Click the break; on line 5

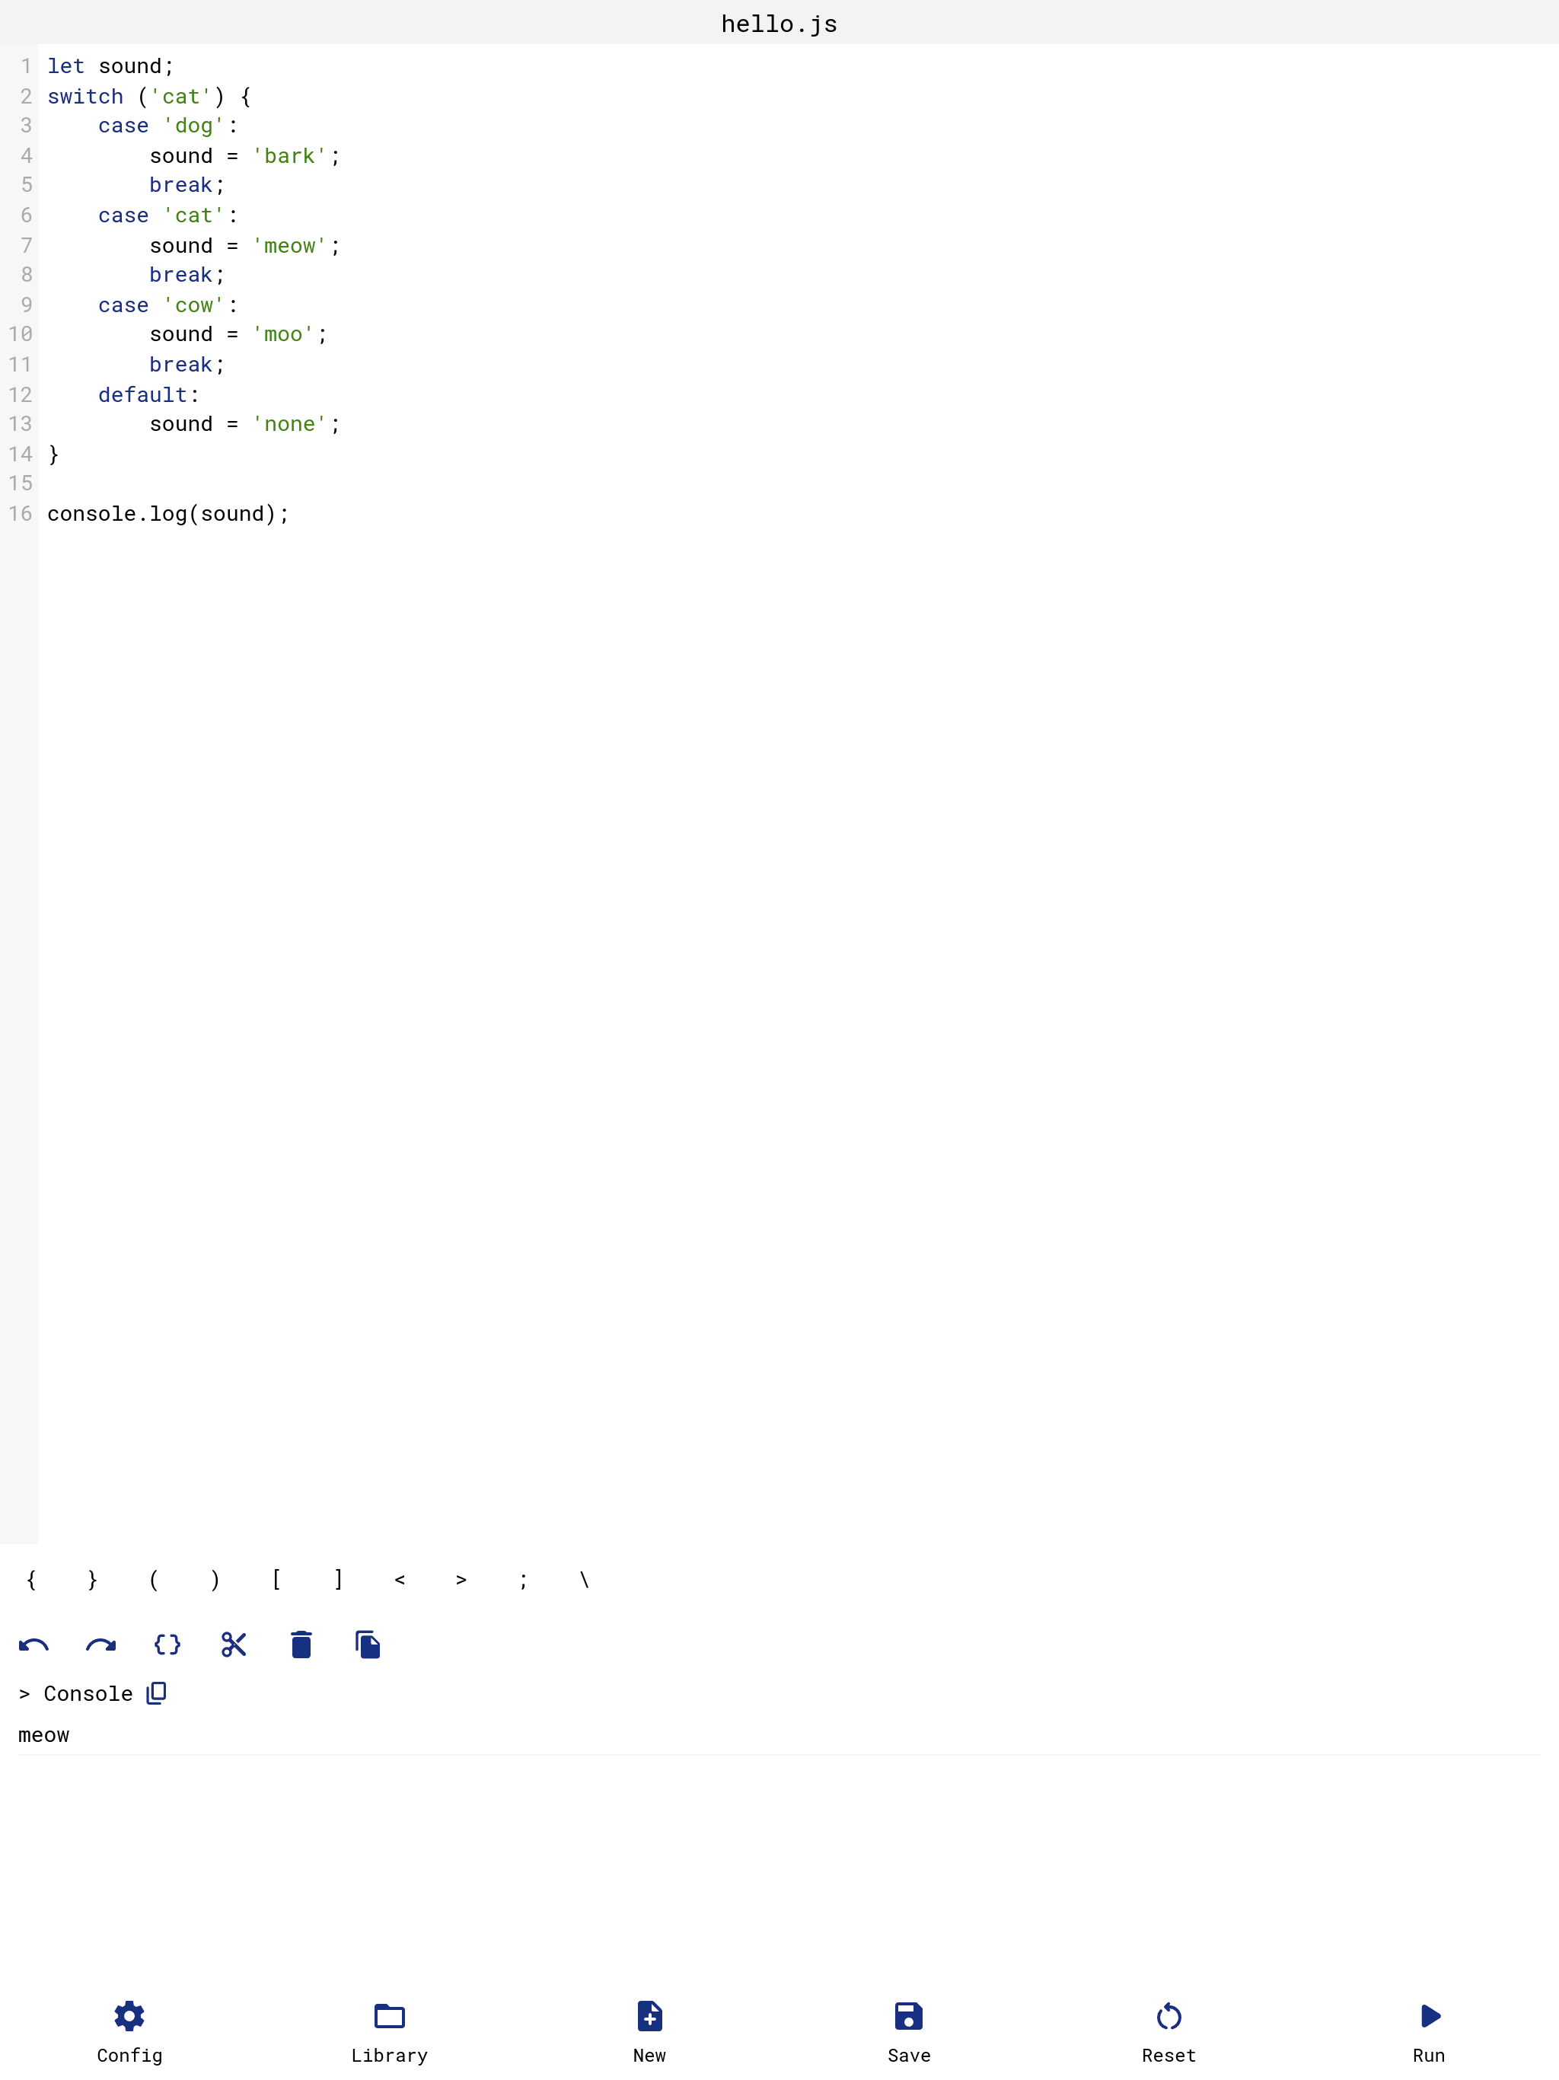point(187,185)
